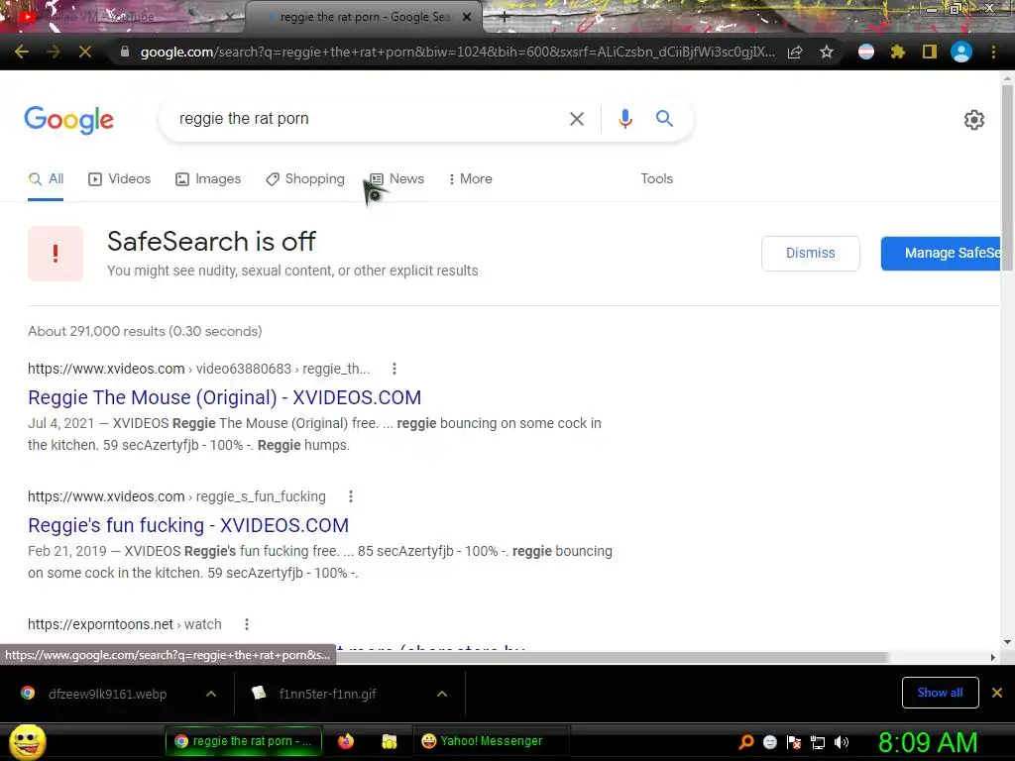Select the Chrome window taskbar button
Image resolution: width=1015 pixels, height=761 pixels.
pyautogui.click(x=243, y=741)
